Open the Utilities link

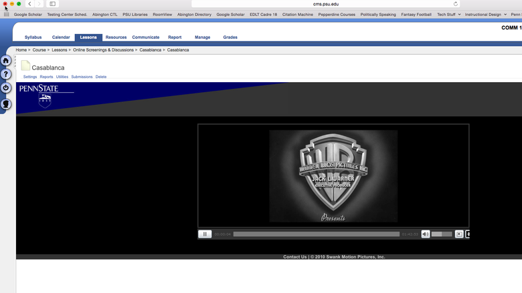click(62, 77)
